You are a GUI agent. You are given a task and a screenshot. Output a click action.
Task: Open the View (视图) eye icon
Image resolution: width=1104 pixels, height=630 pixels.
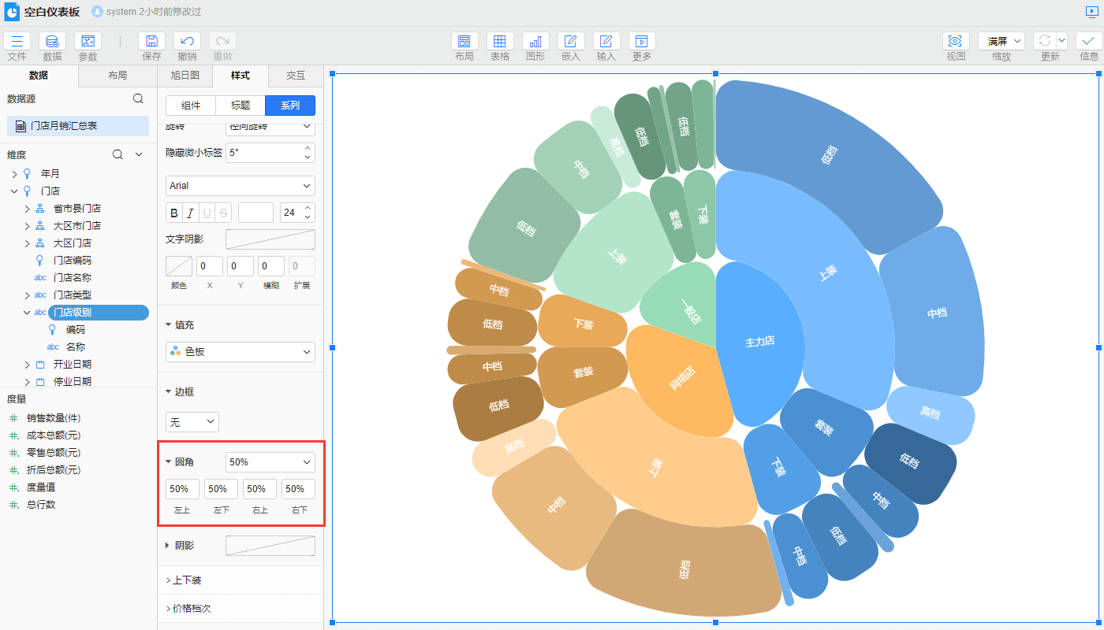(x=956, y=42)
